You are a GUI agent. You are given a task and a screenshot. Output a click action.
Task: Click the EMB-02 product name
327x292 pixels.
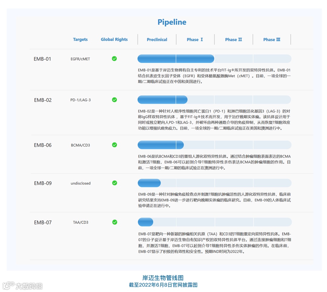tap(43, 100)
